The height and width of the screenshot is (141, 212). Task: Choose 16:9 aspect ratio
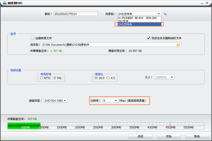pos(96,78)
